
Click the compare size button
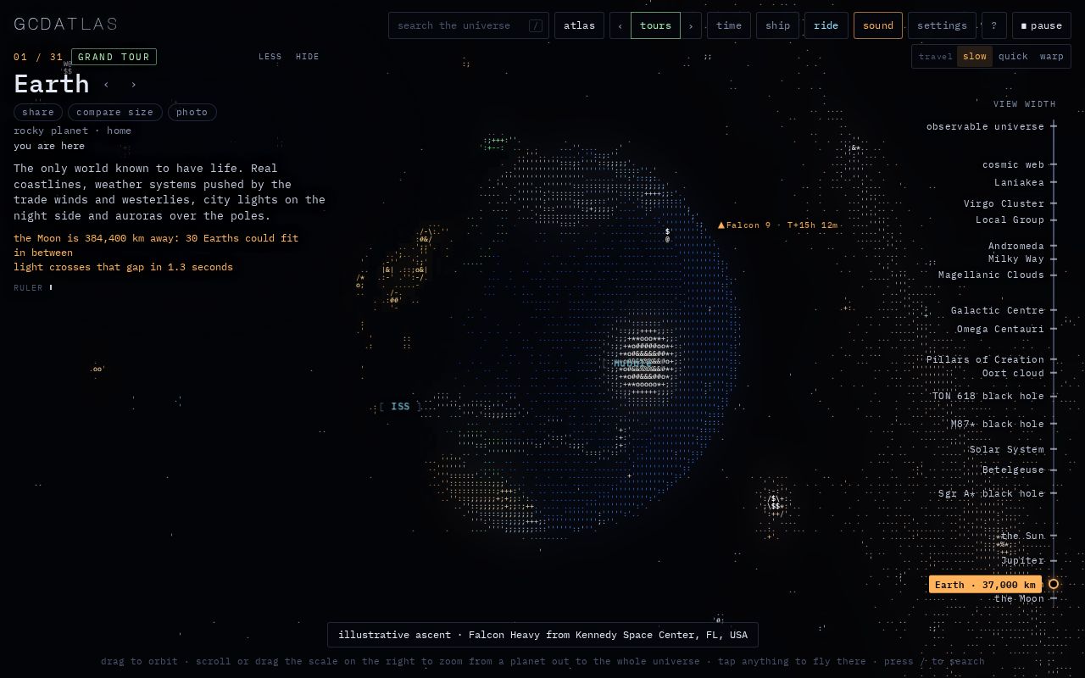(x=115, y=112)
